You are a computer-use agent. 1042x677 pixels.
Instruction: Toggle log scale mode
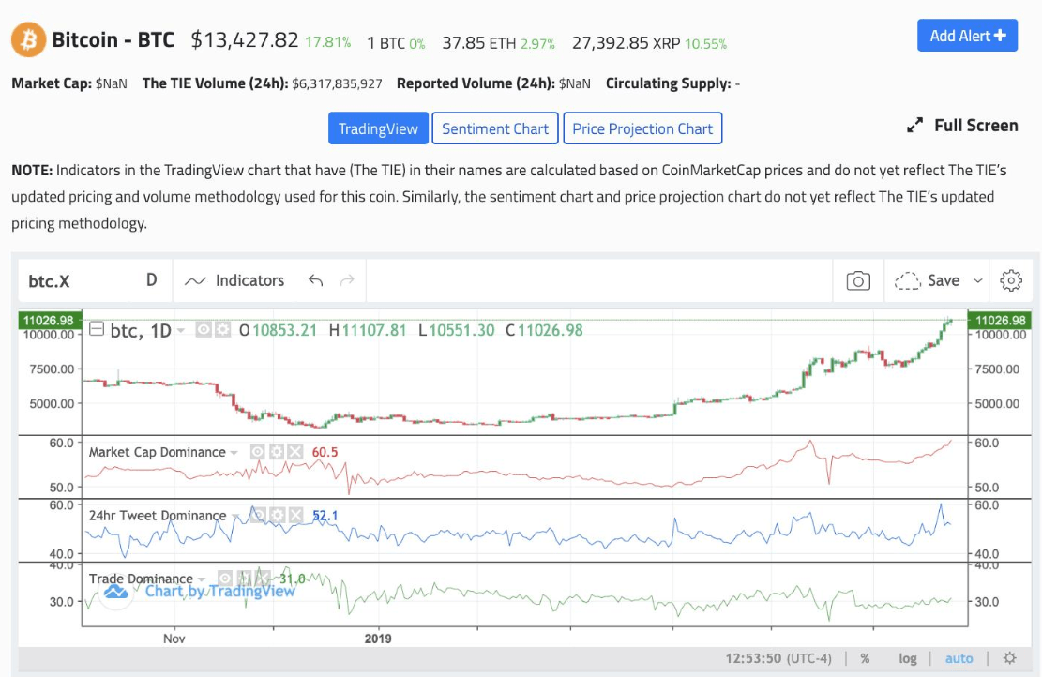(908, 658)
